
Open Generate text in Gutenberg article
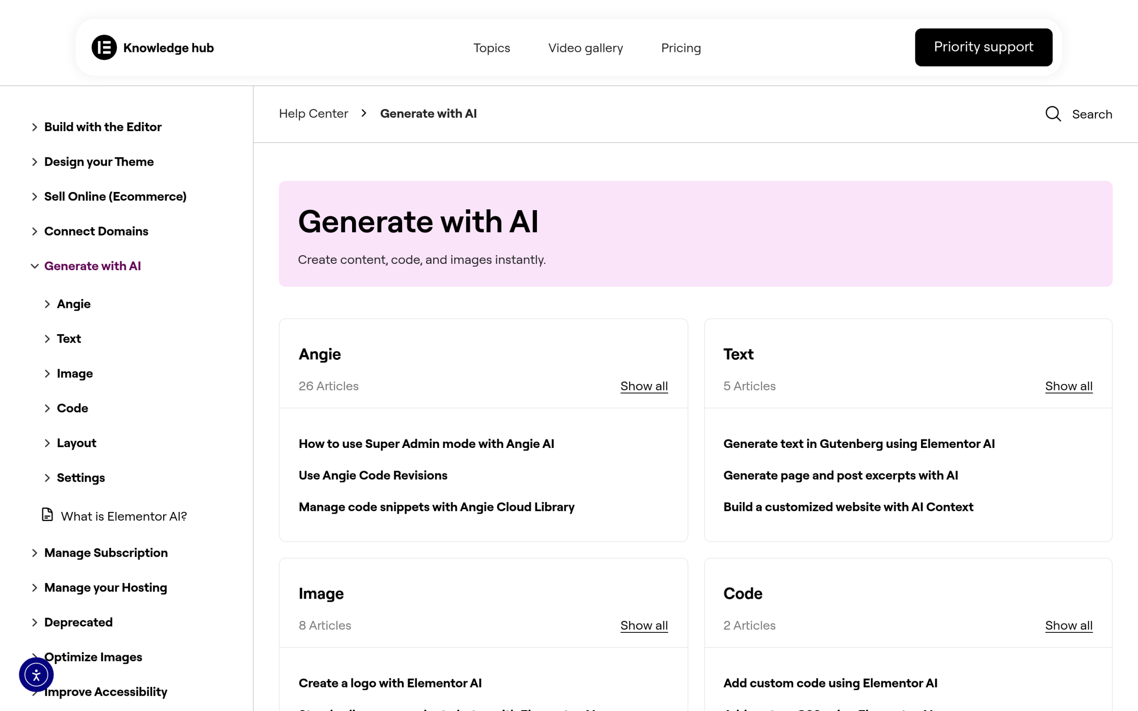point(859,444)
